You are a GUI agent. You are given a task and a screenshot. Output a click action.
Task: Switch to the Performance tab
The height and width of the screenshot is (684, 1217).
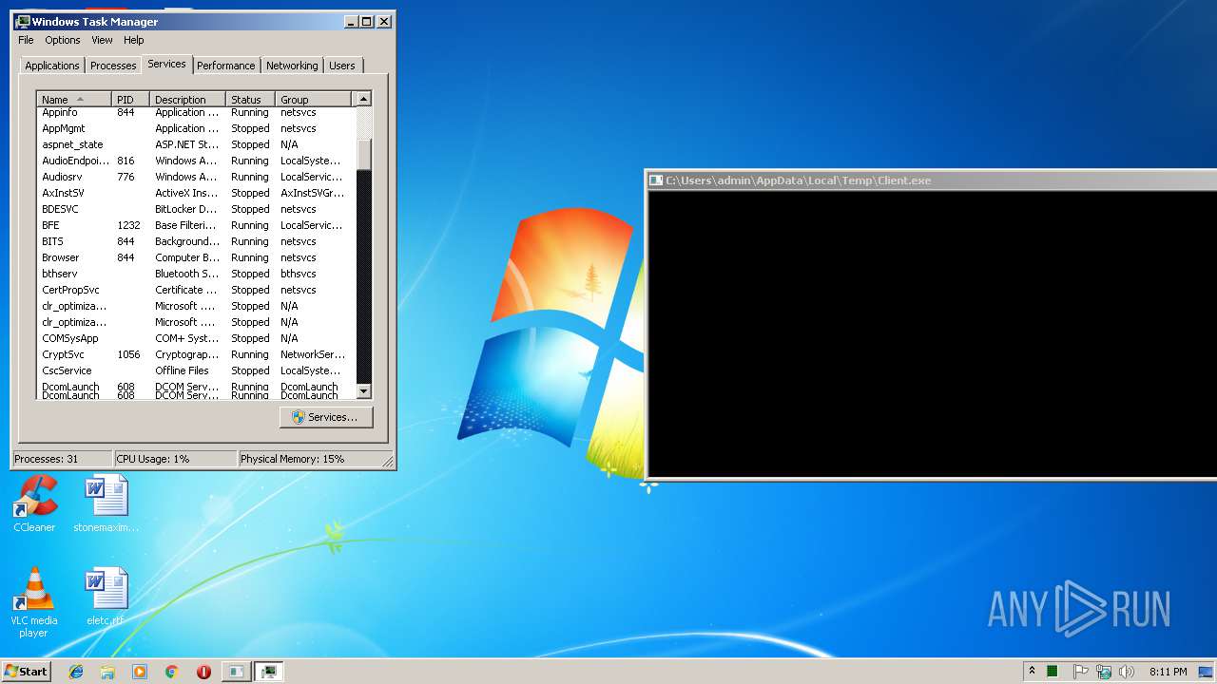coord(226,66)
